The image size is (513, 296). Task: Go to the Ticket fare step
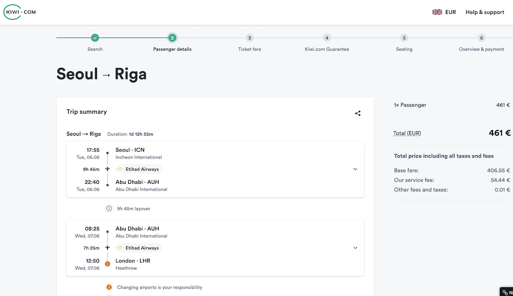pos(249,38)
